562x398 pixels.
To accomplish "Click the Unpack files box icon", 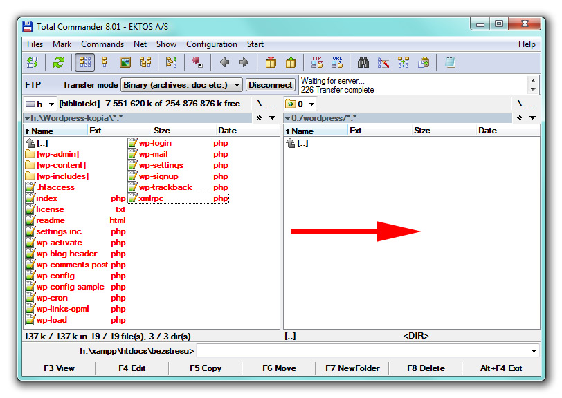I will pos(291,63).
